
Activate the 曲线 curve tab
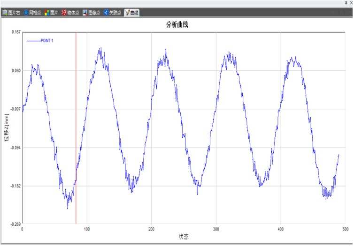[131, 13]
